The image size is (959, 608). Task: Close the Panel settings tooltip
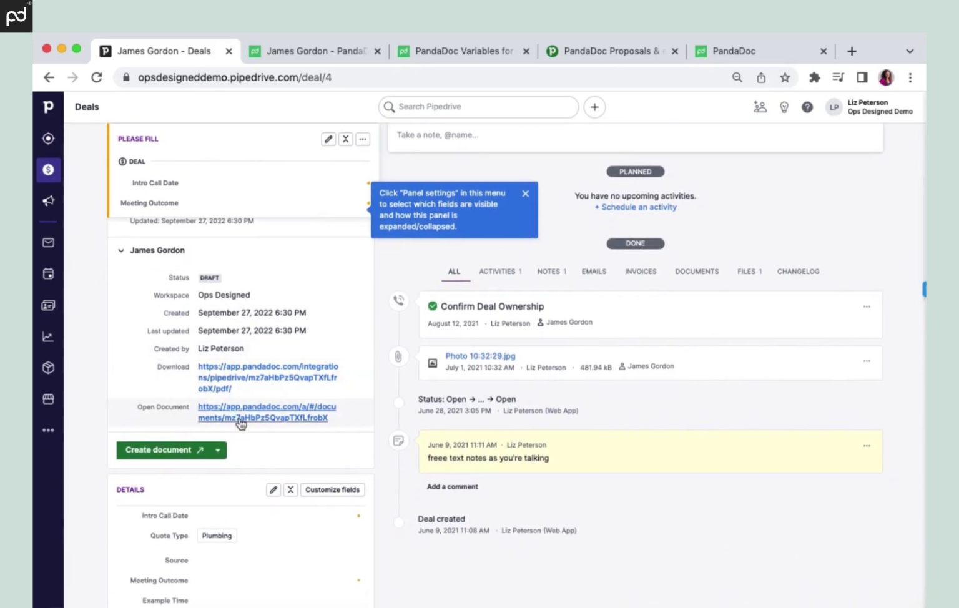[526, 194]
